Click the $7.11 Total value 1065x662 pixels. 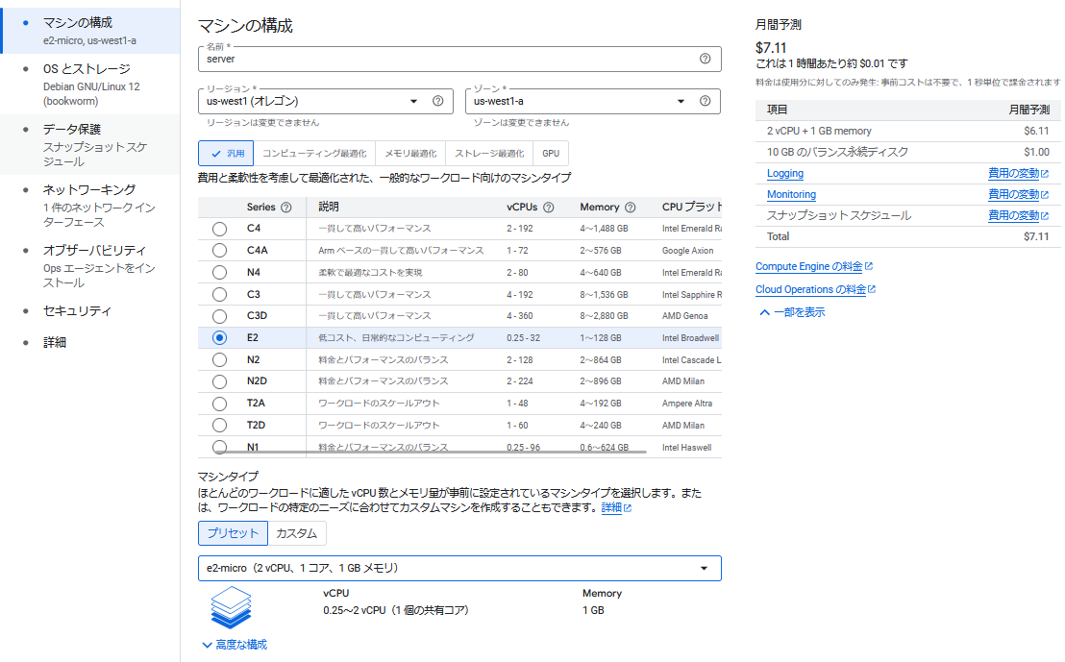[x=1036, y=237]
